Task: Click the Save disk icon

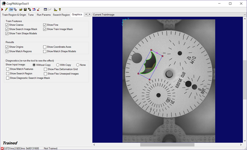Action: tap(25, 9)
